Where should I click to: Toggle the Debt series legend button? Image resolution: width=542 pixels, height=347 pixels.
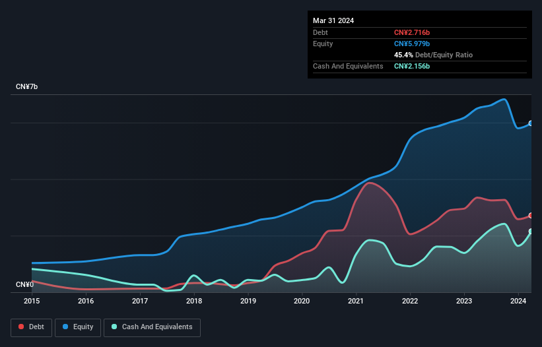[31, 327]
